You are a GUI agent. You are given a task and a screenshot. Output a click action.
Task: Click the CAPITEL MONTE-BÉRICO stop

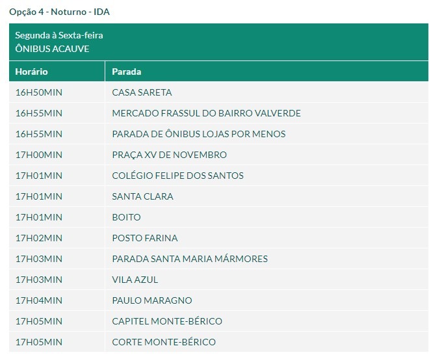pos(167,321)
